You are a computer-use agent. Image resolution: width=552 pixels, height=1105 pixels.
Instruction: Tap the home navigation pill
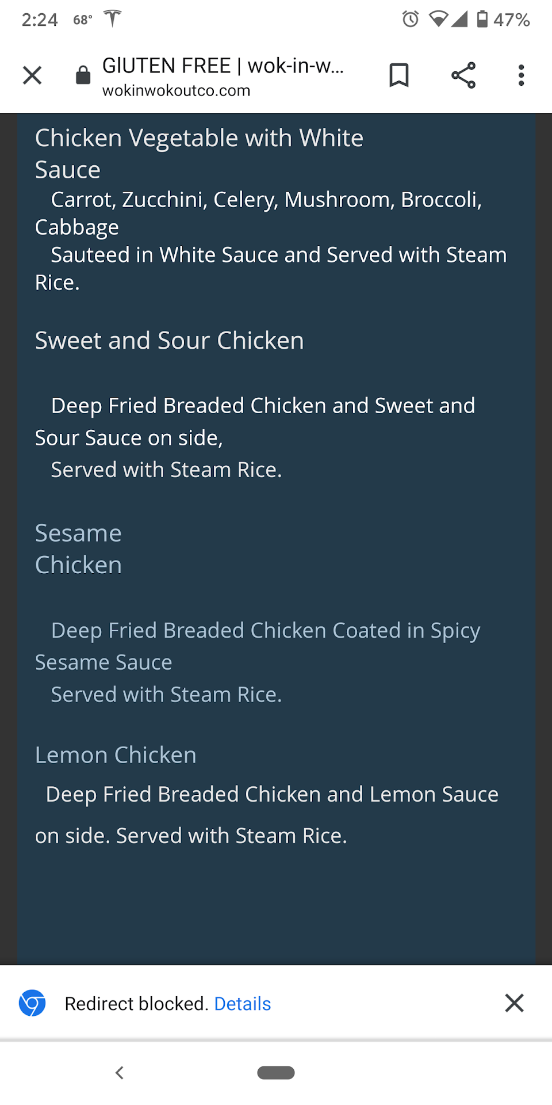276,1073
